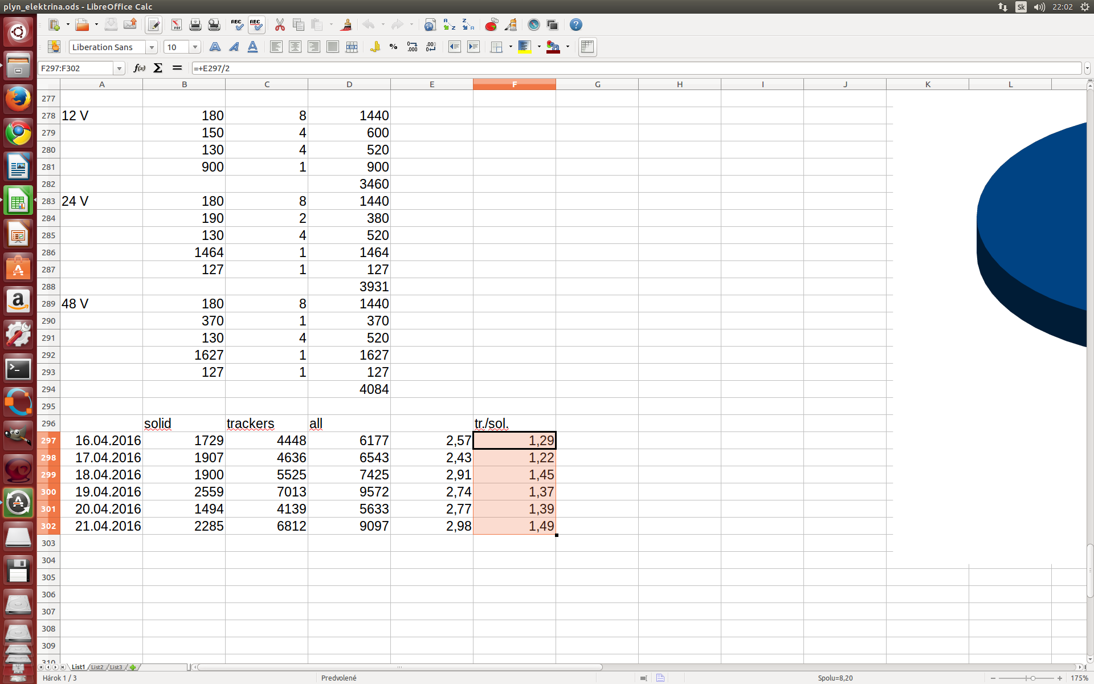Screen dimensions: 1094x684
Task: Toggle Edit File mode button
Action: click(x=153, y=25)
